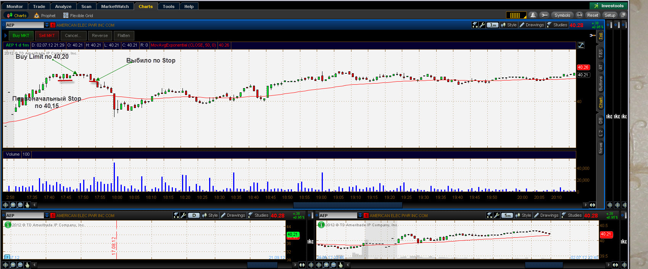The width and height of the screenshot is (648, 269).
Task: Zoom in on main chart time axis
Action: tap(13, 205)
